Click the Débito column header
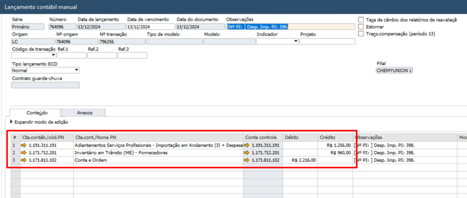467x198 pixels. coord(300,137)
